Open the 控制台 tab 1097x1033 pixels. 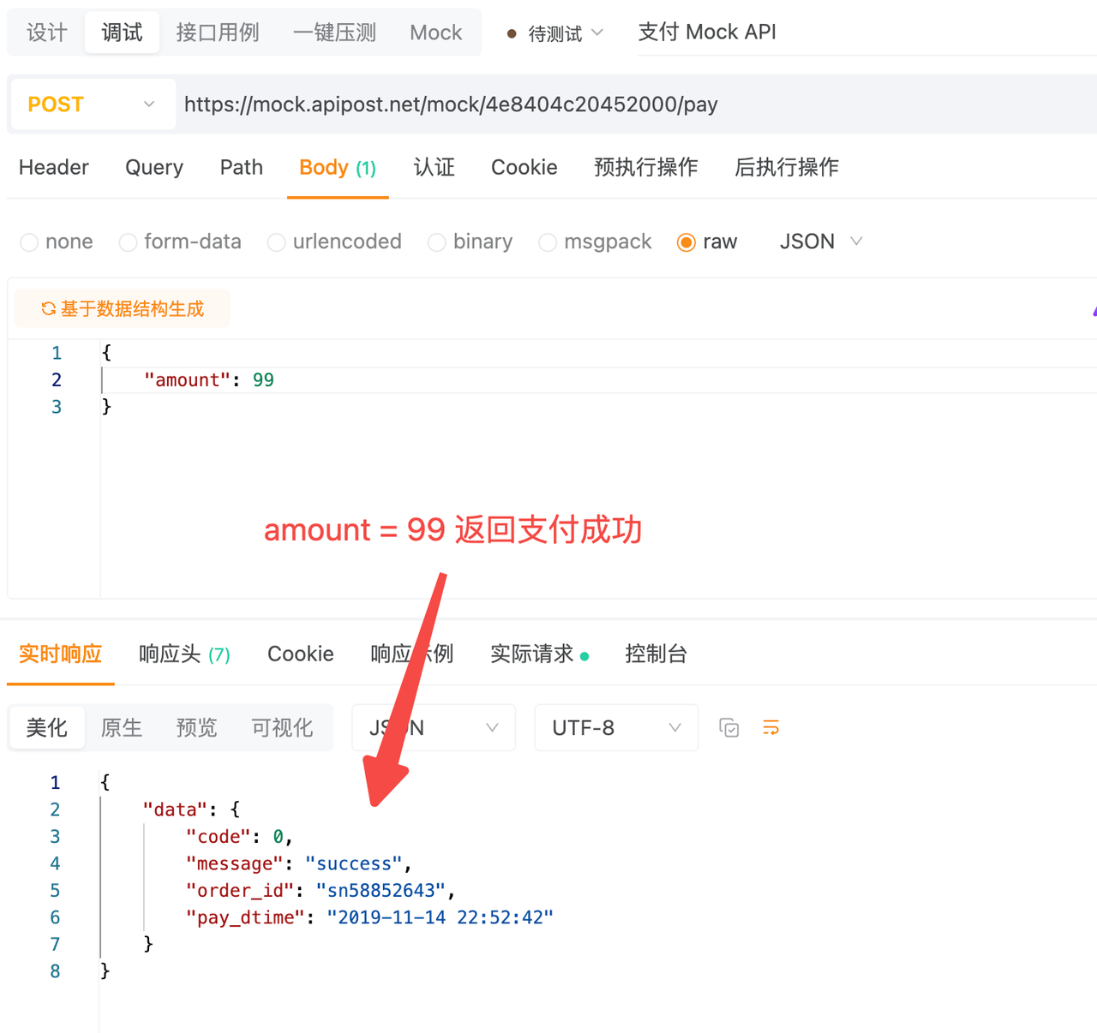(656, 654)
